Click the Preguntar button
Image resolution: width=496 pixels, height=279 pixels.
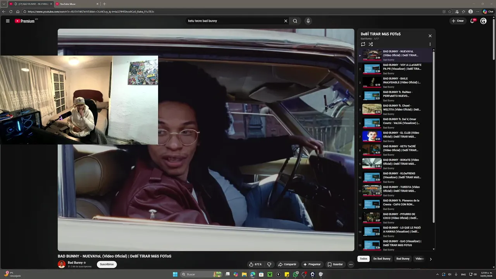point(312,264)
